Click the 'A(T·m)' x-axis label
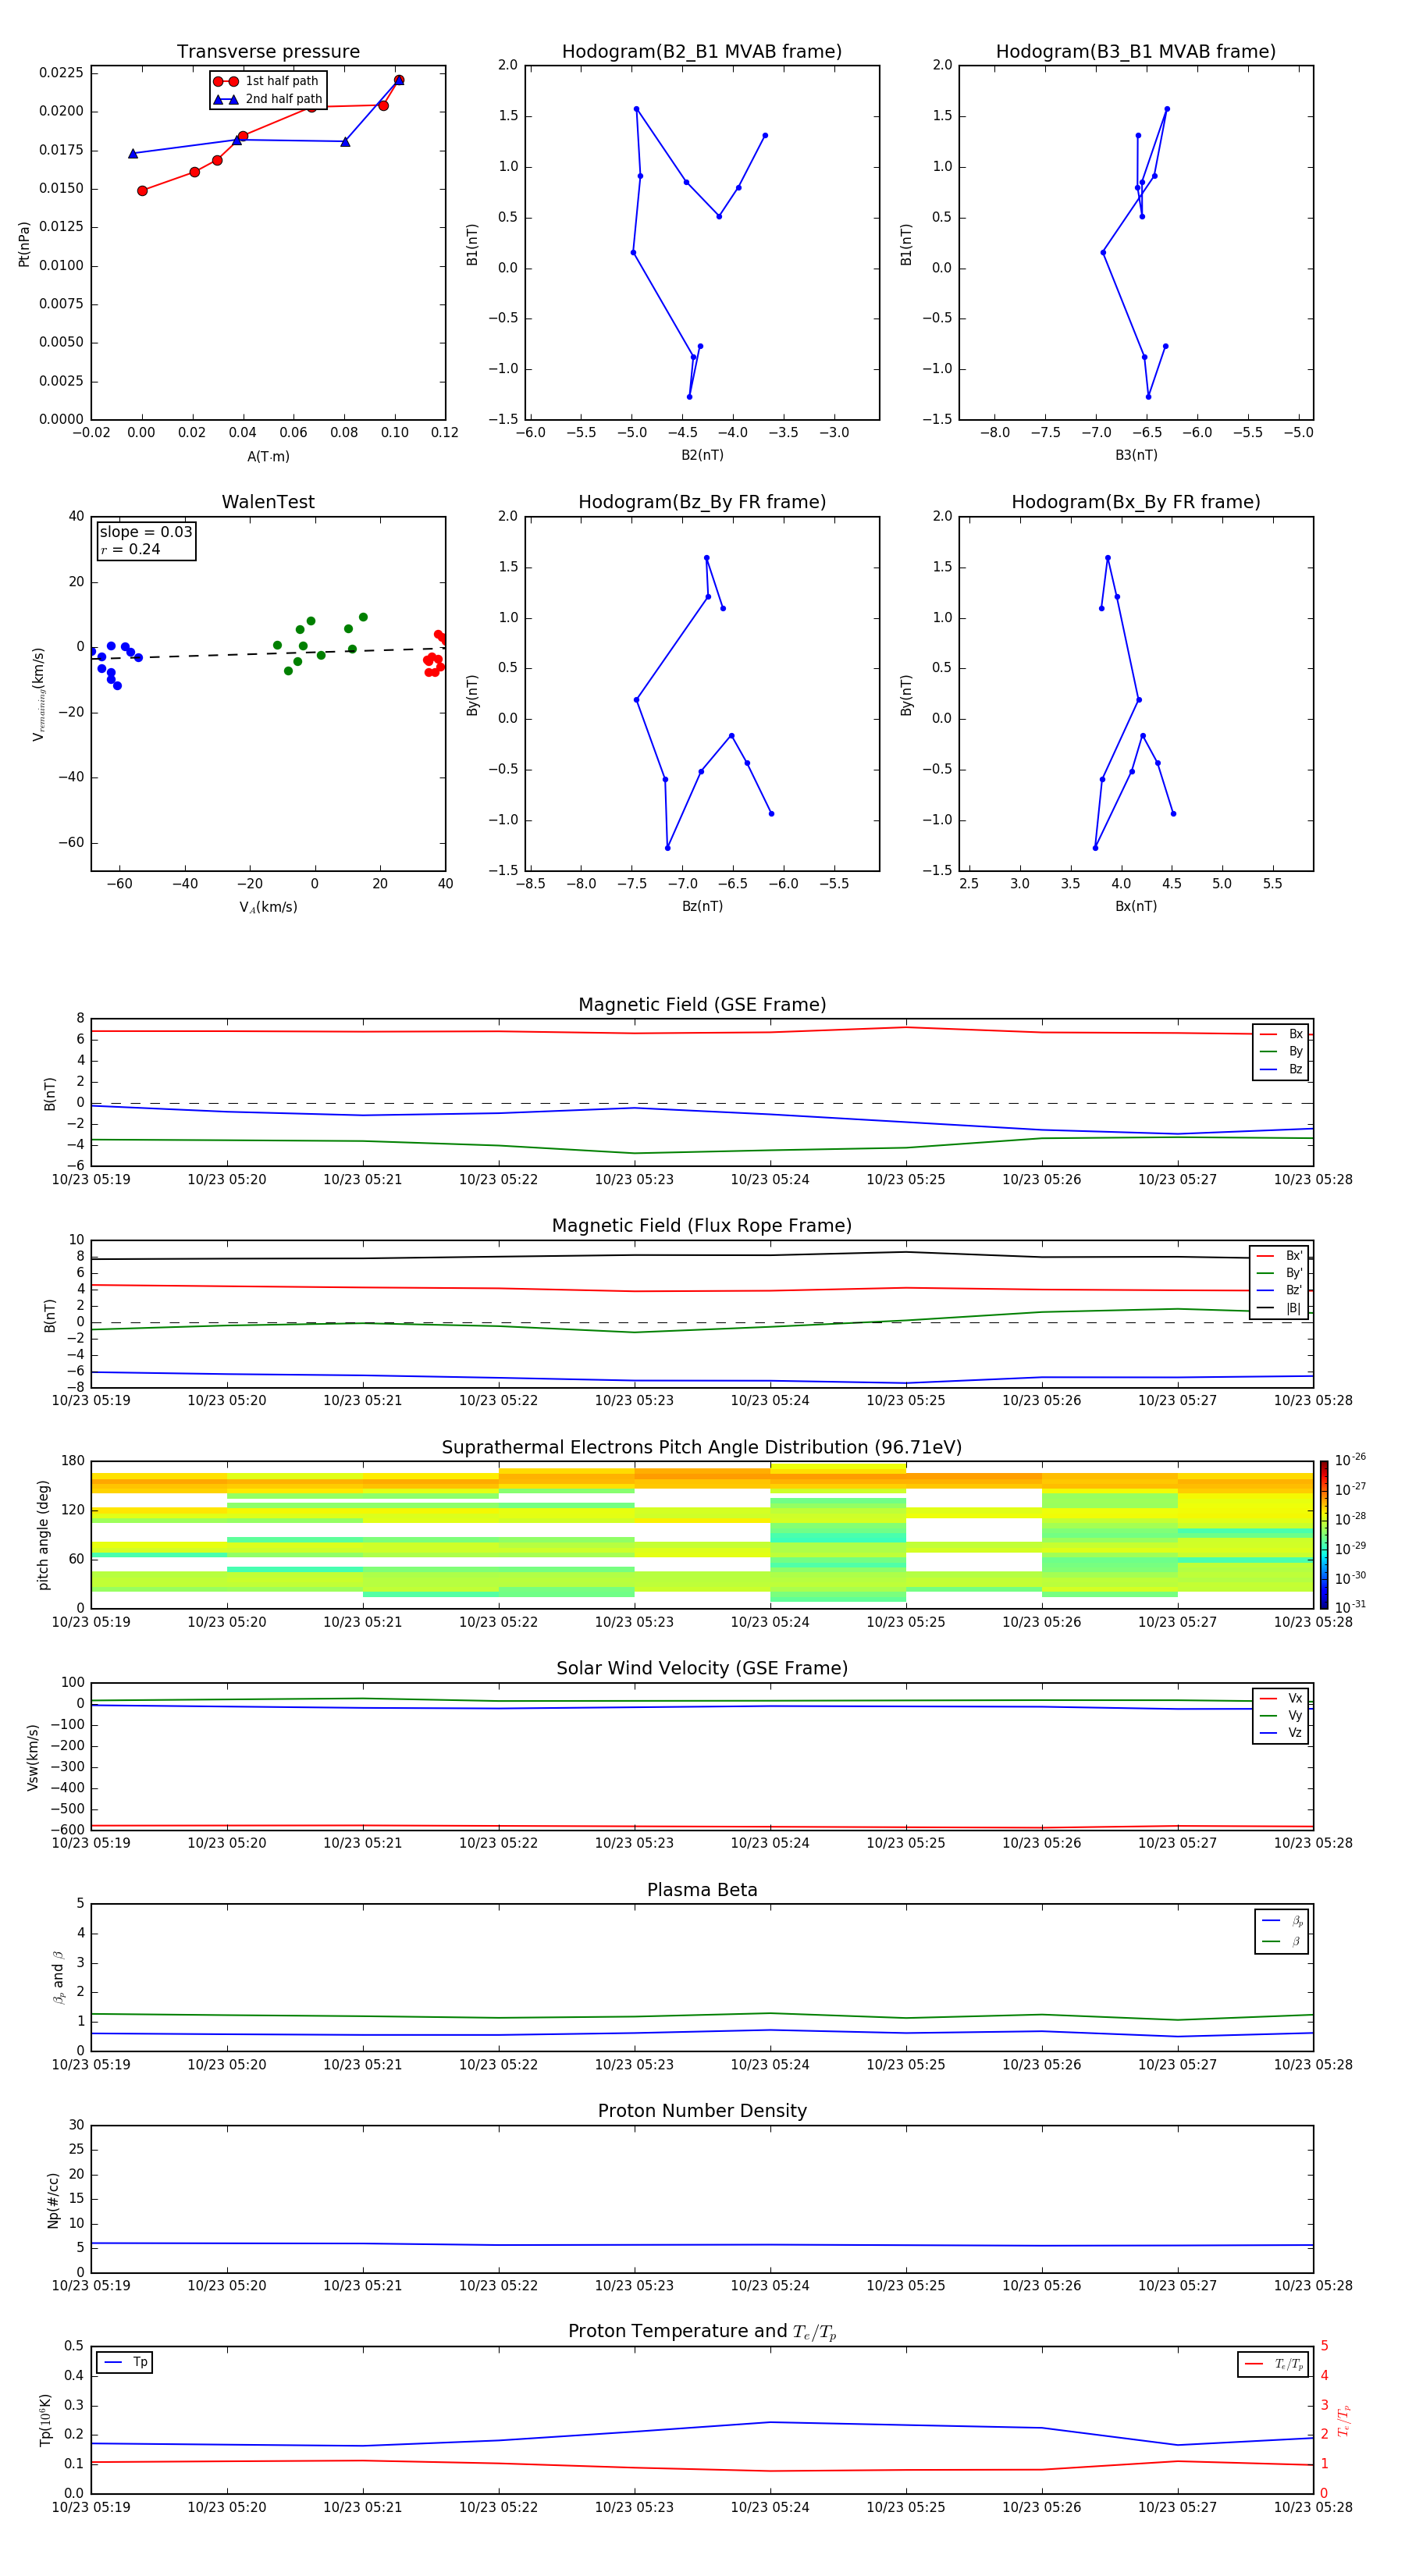Screen dimensions: 1405x2576 point(268,457)
